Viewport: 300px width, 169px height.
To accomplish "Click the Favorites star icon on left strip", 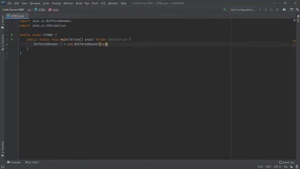I will tap(2, 155).
